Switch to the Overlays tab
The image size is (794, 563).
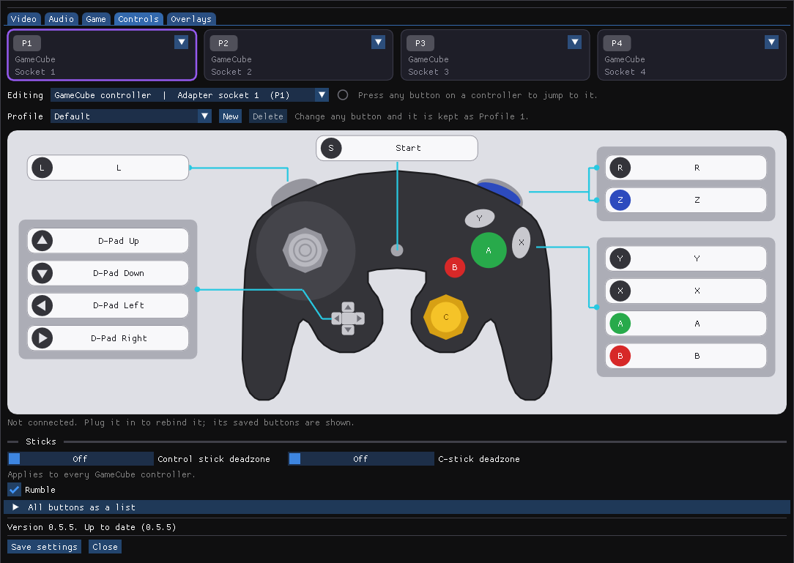point(191,19)
